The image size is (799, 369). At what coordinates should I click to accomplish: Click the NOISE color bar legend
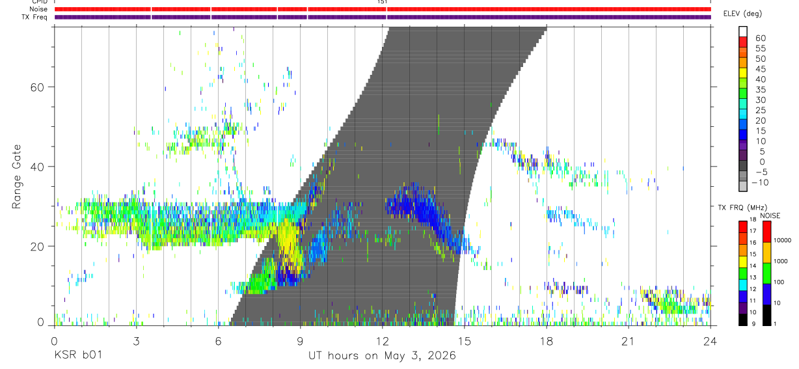766,273
